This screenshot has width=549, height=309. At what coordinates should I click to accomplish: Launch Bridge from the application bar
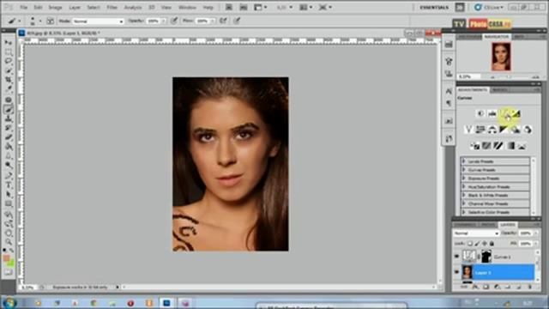[x=229, y=7]
